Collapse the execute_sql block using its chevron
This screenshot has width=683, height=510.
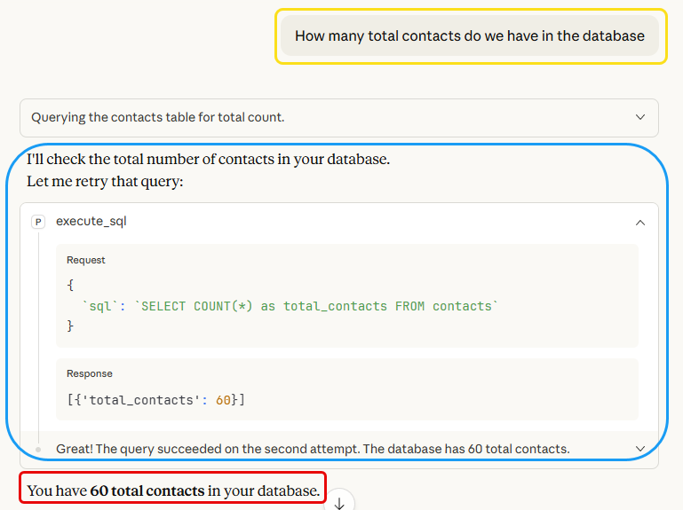click(x=639, y=222)
